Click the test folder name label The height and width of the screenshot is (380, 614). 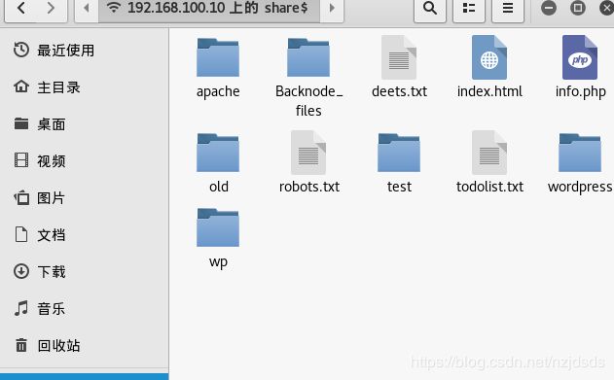coord(399,187)
